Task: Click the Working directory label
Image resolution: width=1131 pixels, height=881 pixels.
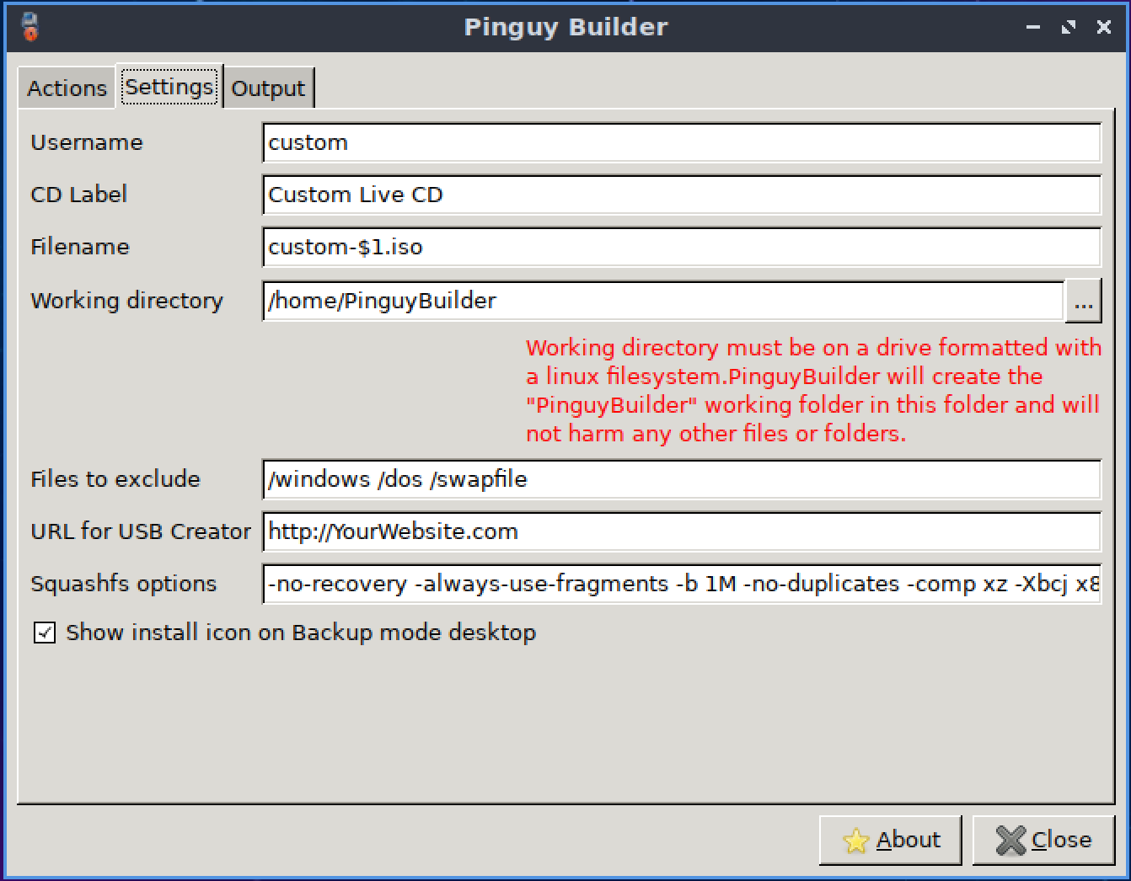Action: click(127, 301)
